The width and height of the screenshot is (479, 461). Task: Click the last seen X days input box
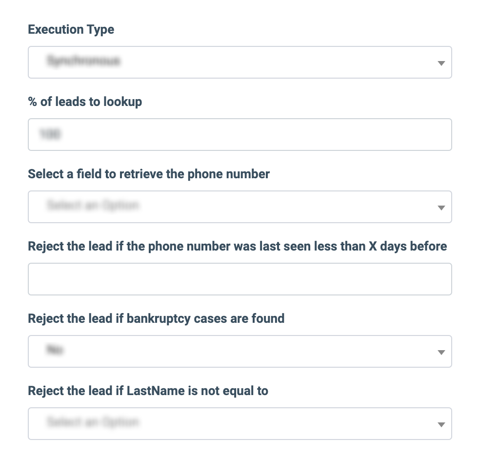coord(239,279)
